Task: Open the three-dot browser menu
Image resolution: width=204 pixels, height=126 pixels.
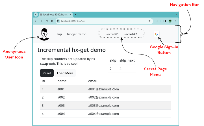Action: (175, 21)
